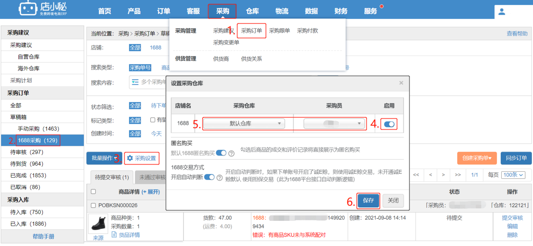Screen dimensions: 533x246
Task: Click 删除 link in the order row
Action: click(x=512, y=235)
